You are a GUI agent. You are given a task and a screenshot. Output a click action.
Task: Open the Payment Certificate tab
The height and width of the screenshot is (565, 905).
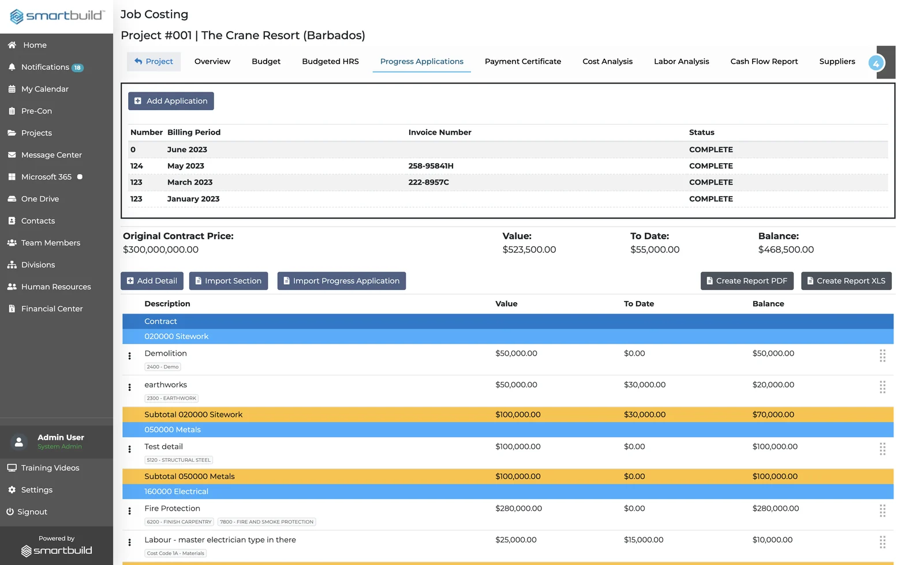point(523,62)
